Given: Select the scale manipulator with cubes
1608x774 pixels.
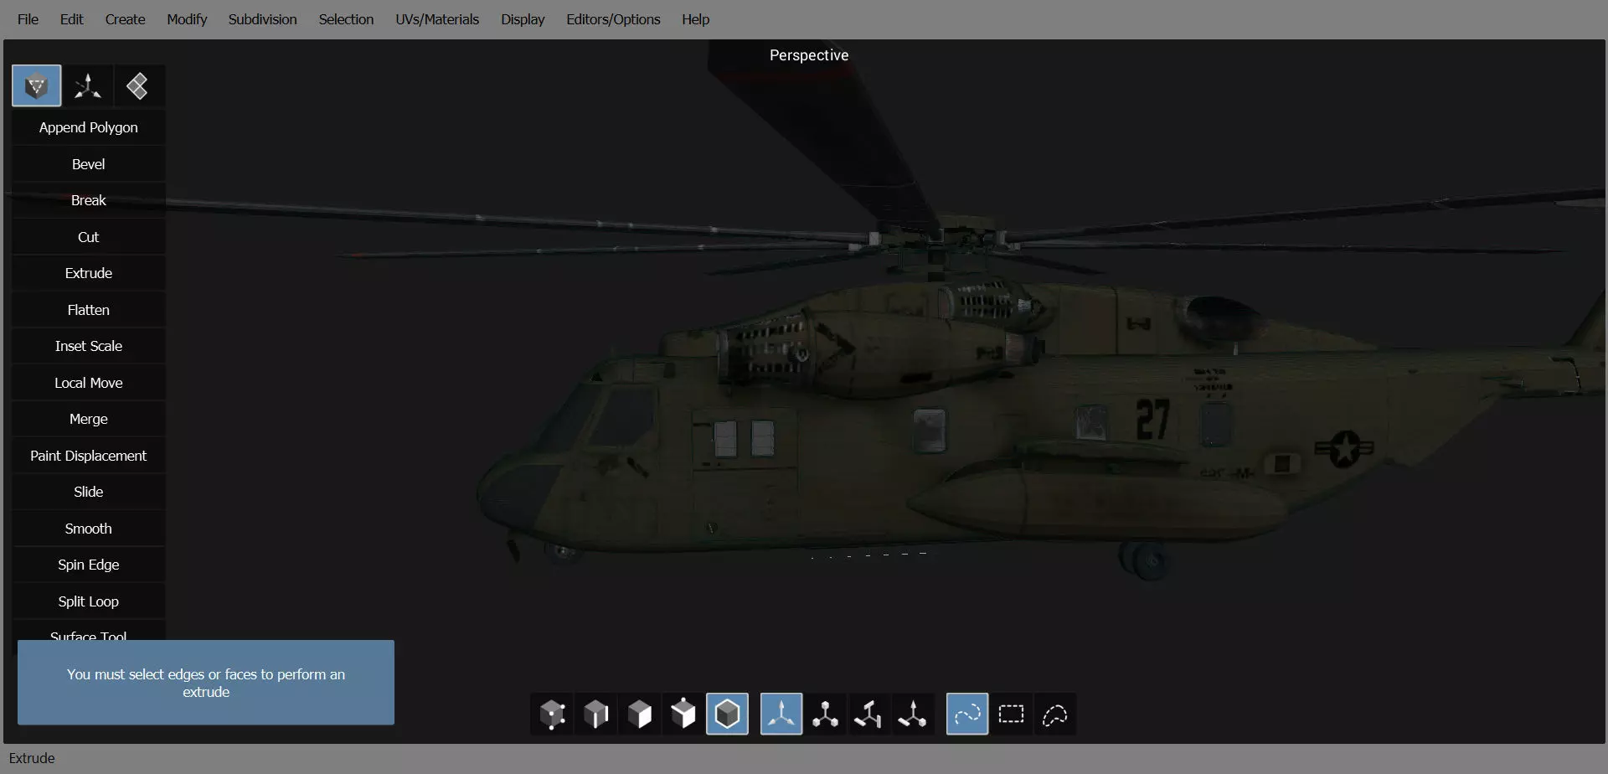Looking at the screenshot, I should point(825,715).
